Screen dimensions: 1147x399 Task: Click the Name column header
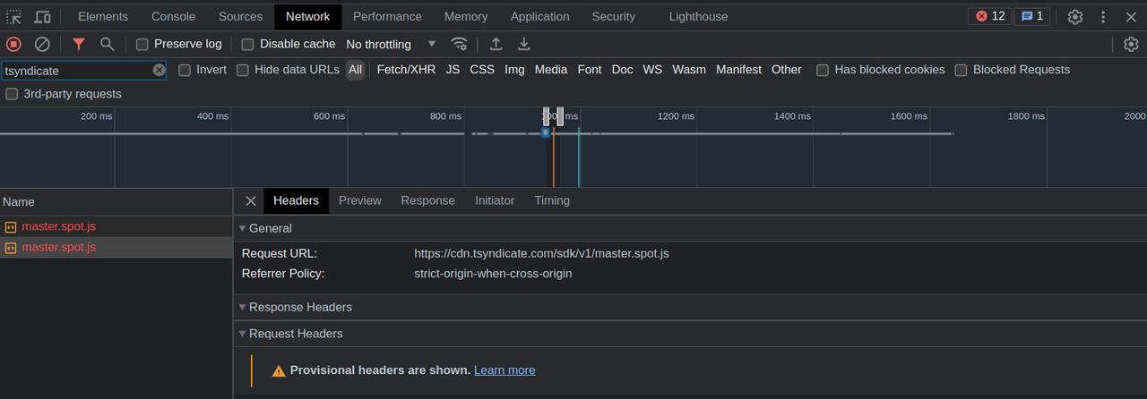pos(116,202)
